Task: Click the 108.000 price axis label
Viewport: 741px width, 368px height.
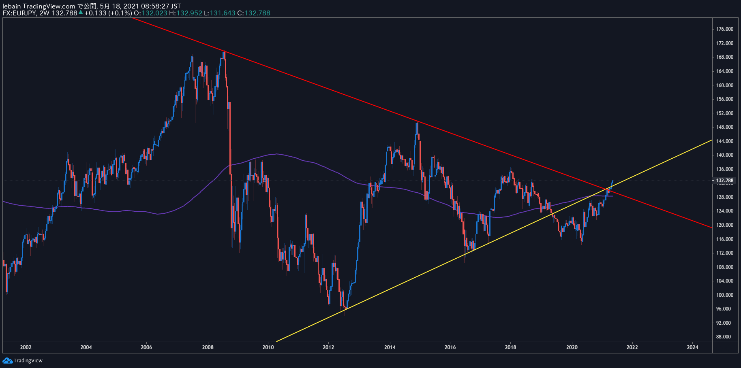Action: click(x=725, y=267)
